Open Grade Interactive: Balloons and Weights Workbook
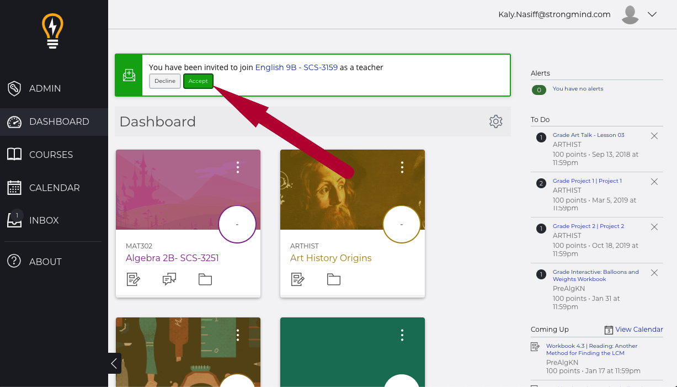The height and width of the screenshot is (387, 677). (x=596, y=275)
